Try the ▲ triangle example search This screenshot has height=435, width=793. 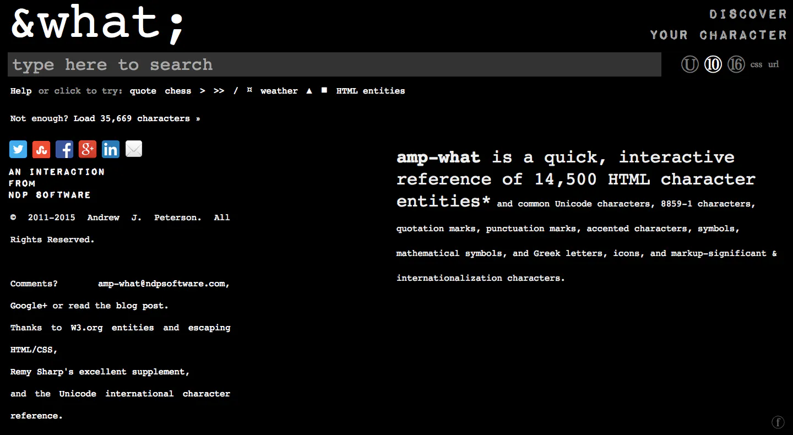[x=309, y=90]
